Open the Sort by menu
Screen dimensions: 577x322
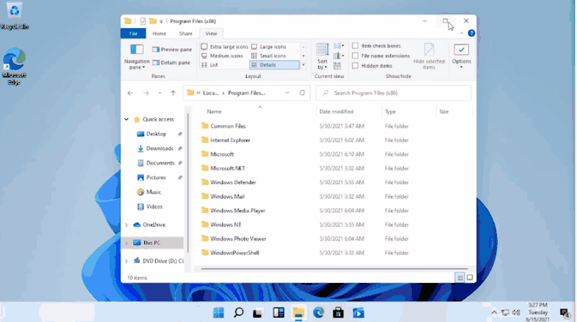322,56
